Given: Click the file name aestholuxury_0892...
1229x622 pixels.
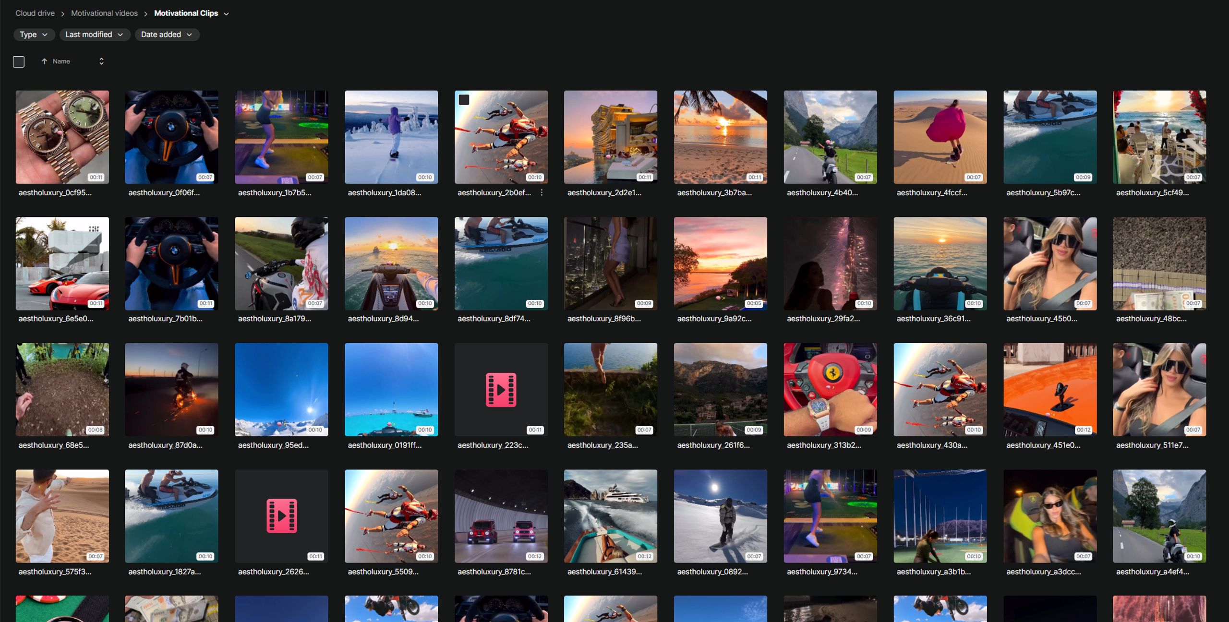Looking at the screenshot, I should 712,572.
